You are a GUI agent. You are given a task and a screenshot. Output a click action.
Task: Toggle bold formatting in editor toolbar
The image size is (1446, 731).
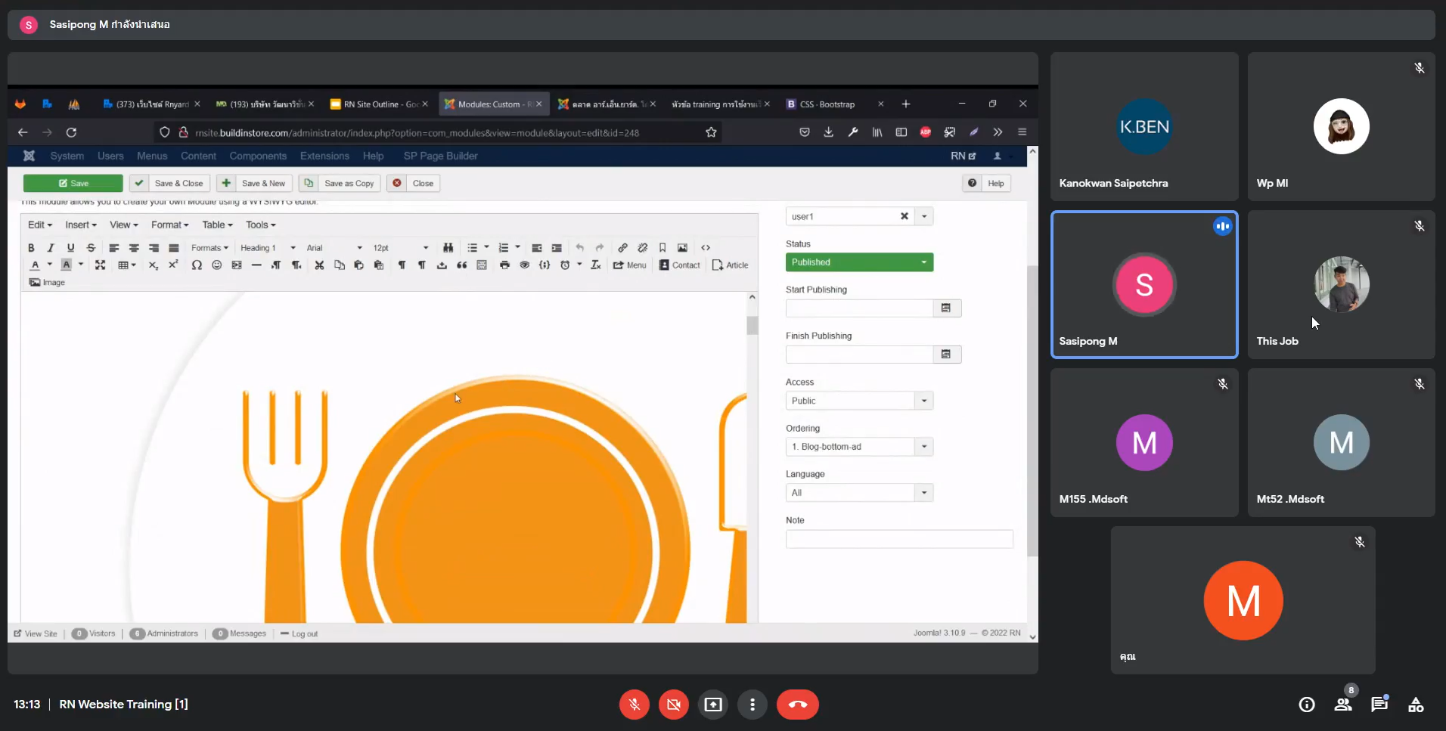[31, 248]
